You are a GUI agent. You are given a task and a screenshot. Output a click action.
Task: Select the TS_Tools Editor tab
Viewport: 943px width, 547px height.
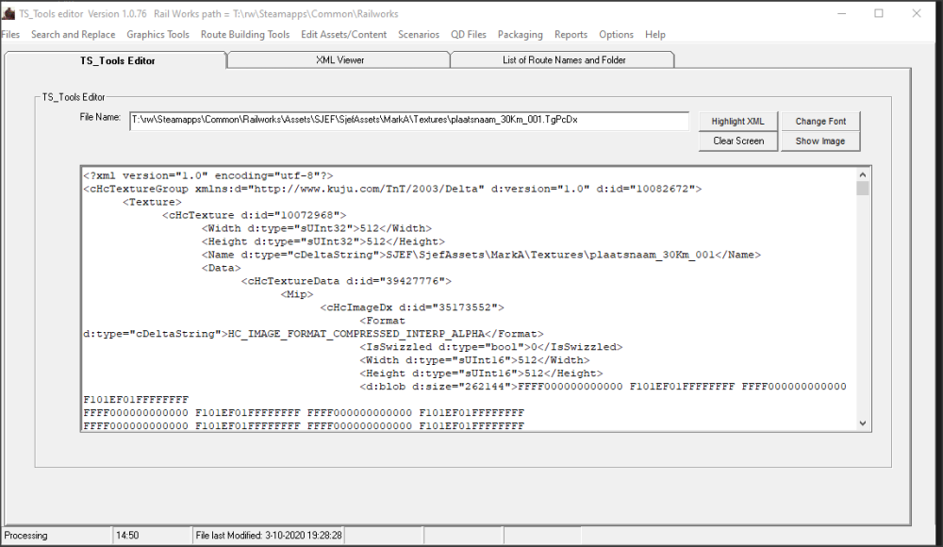117,60
